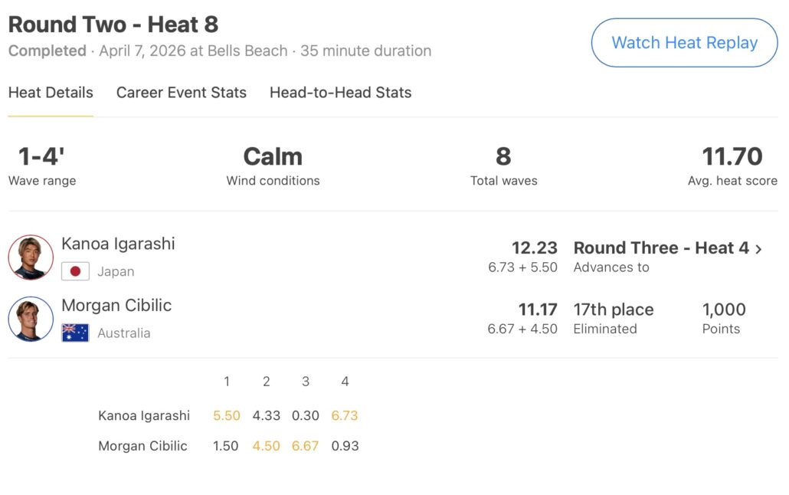789x495 pixels.
Task: Click the Australia flag icon
Action: [75, 333]
